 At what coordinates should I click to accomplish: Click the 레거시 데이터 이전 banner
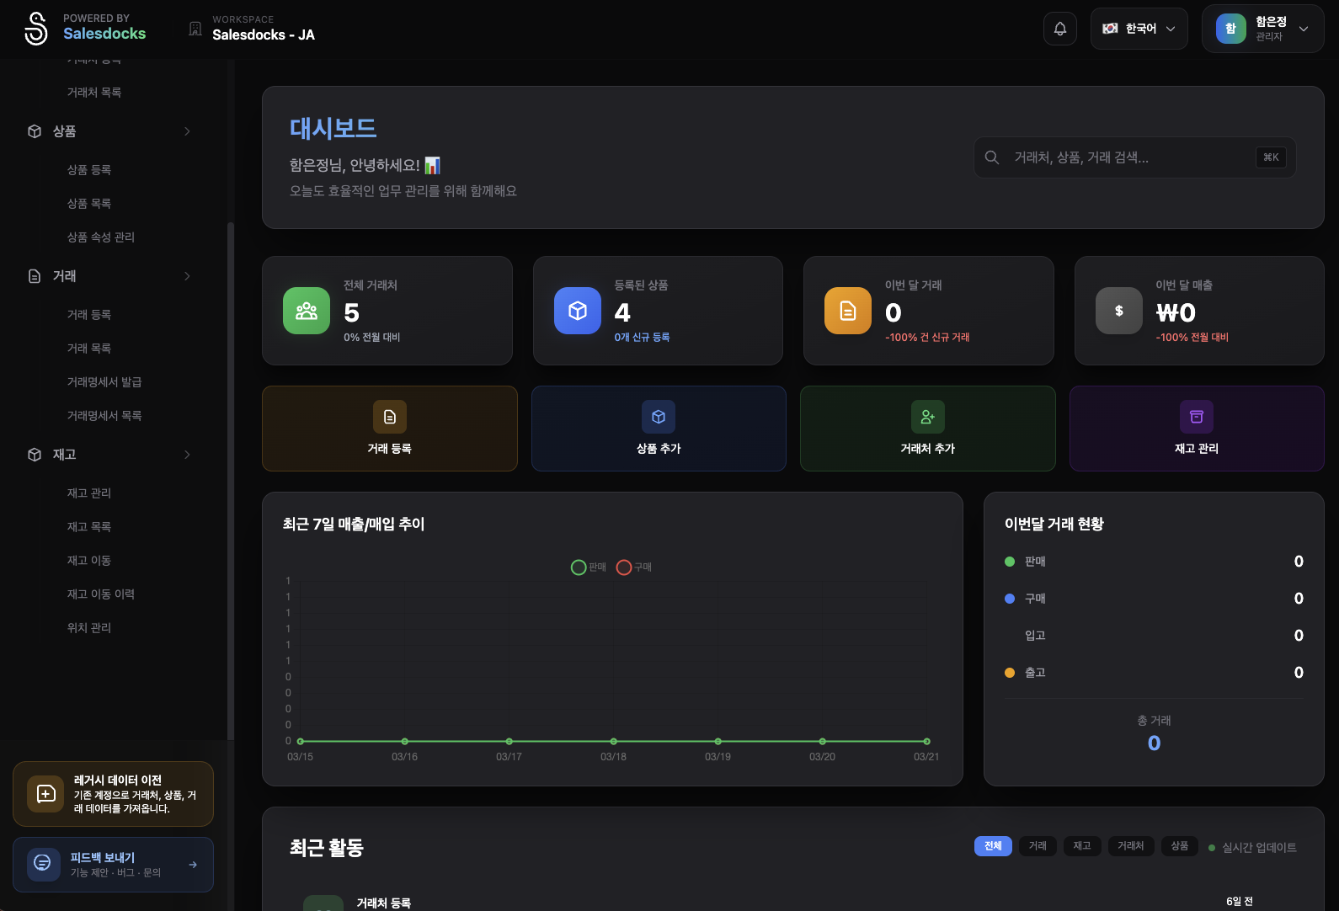coord(113,794)
